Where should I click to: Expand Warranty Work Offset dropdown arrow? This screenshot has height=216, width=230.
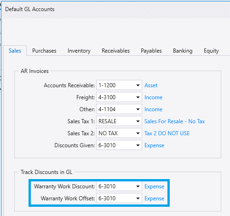click(138, 198)
